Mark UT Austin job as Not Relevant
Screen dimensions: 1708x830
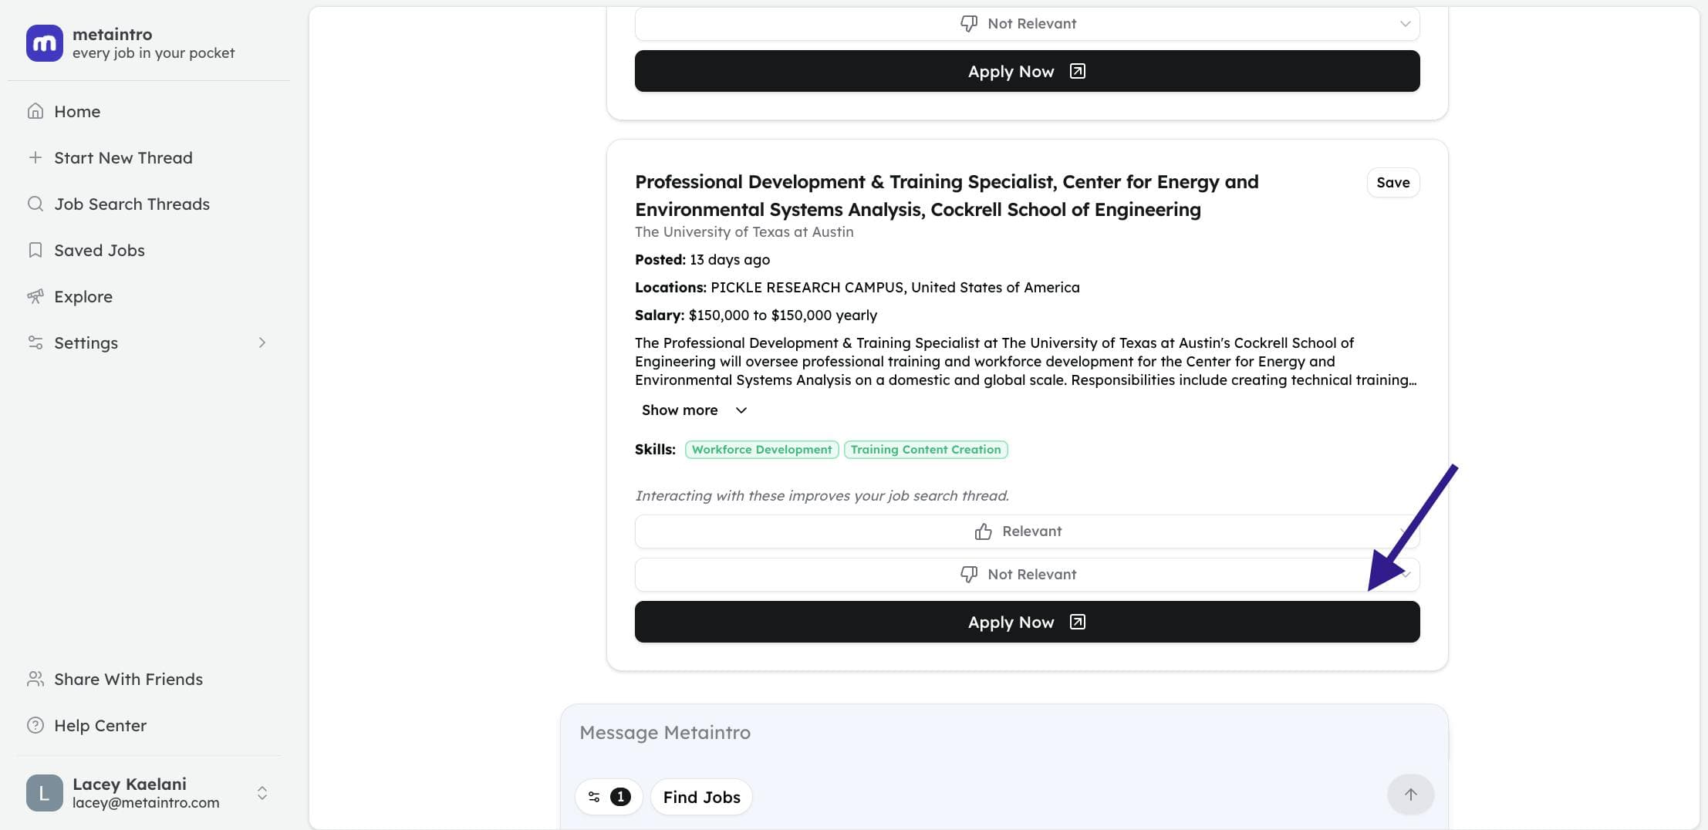[x=1027, y=575]
